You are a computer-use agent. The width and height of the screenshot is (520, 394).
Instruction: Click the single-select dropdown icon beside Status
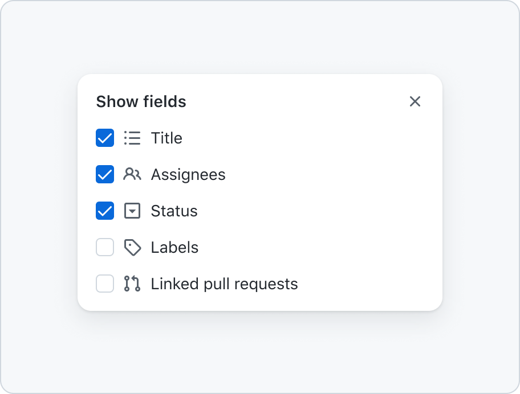[132, 211]
